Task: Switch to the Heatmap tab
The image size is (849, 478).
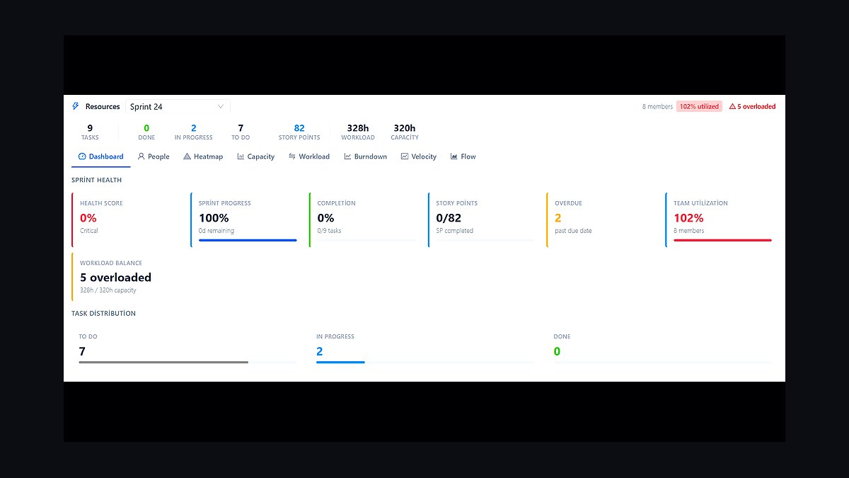Action: coord(203,157)
